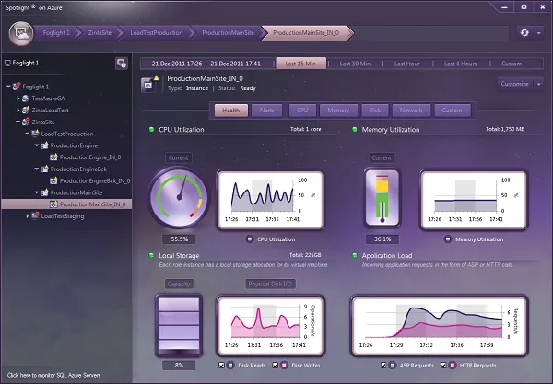
Task: Click the CPU gauge dial
Action: tap(179, 198)
